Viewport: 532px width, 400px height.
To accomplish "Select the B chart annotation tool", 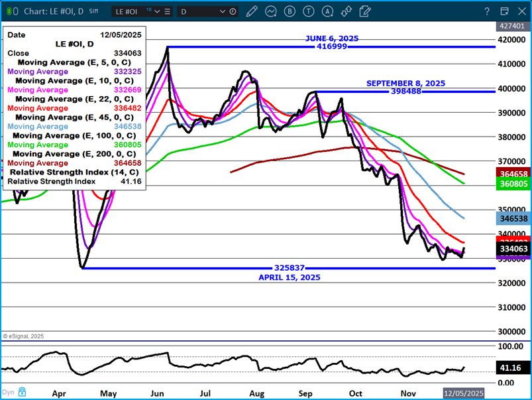I will pyautogui.click(x=290, y=11).
